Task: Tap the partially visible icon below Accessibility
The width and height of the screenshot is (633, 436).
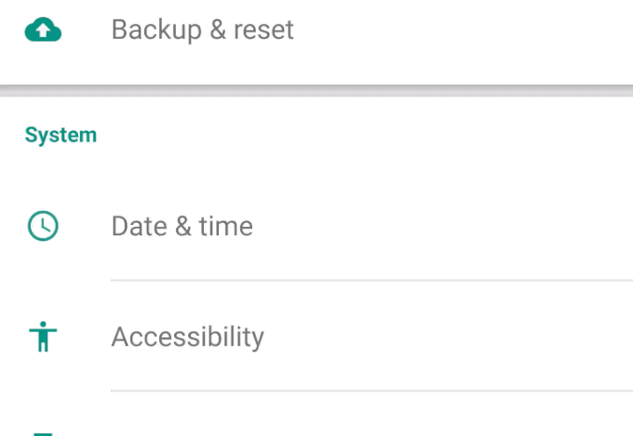Action: (43, 432)
